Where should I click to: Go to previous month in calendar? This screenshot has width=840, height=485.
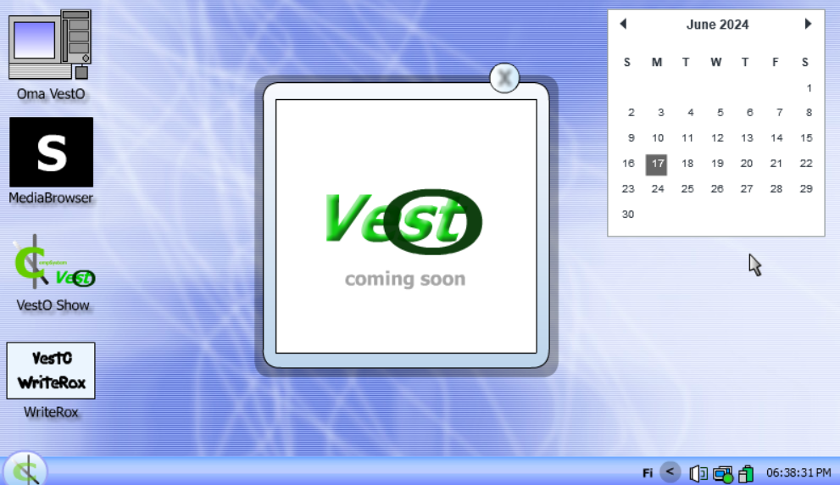(623, 24)
